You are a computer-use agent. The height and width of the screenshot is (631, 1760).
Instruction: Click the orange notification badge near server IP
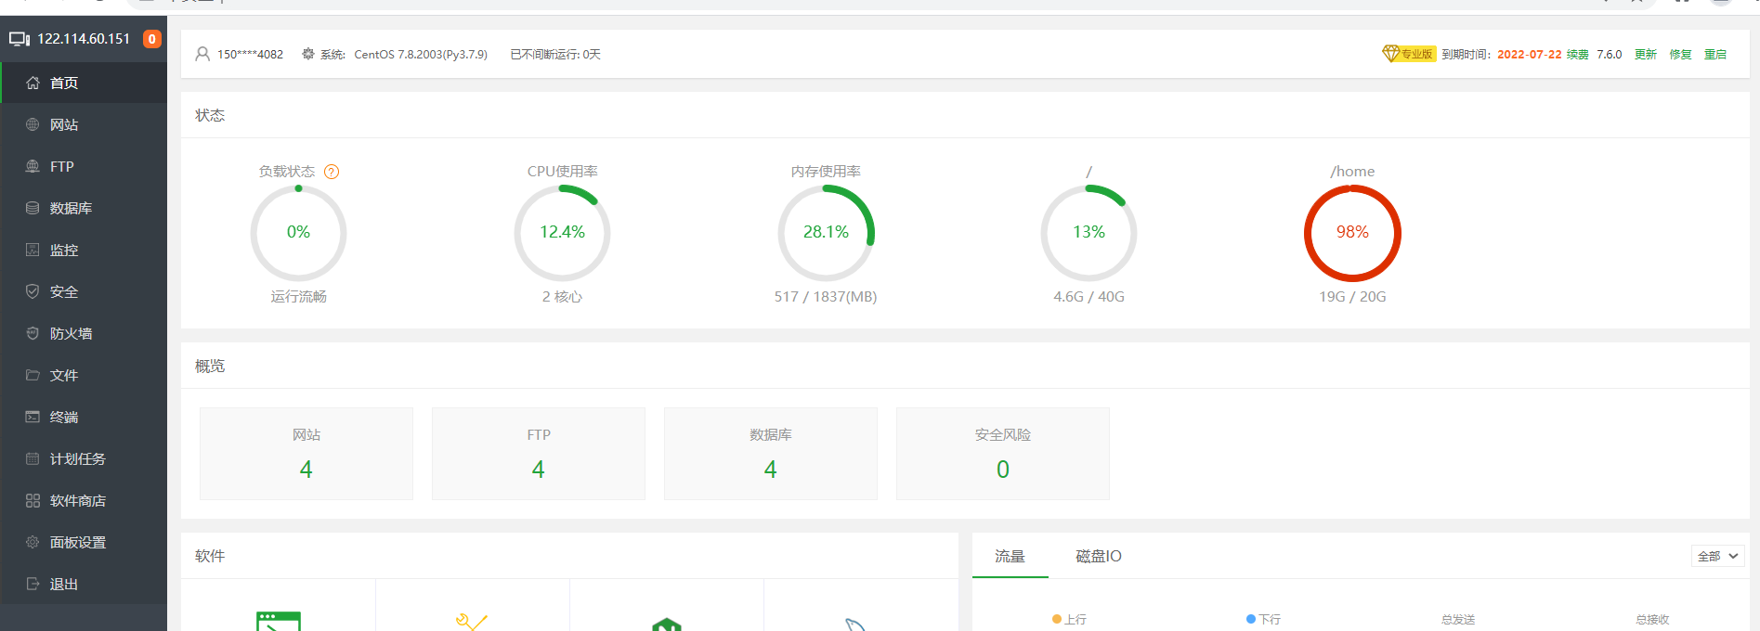click(x=152, y=39)
